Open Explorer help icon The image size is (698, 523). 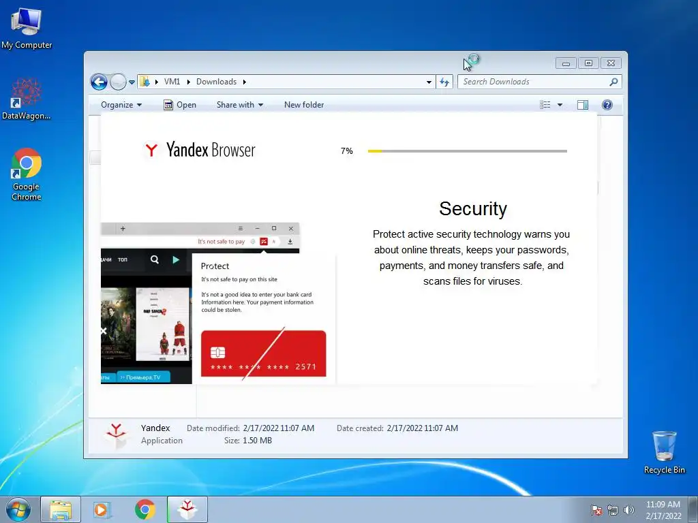tap(607, 105)
